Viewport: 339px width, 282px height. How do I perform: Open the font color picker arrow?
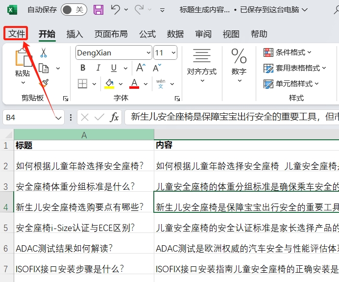pos(145,84)
